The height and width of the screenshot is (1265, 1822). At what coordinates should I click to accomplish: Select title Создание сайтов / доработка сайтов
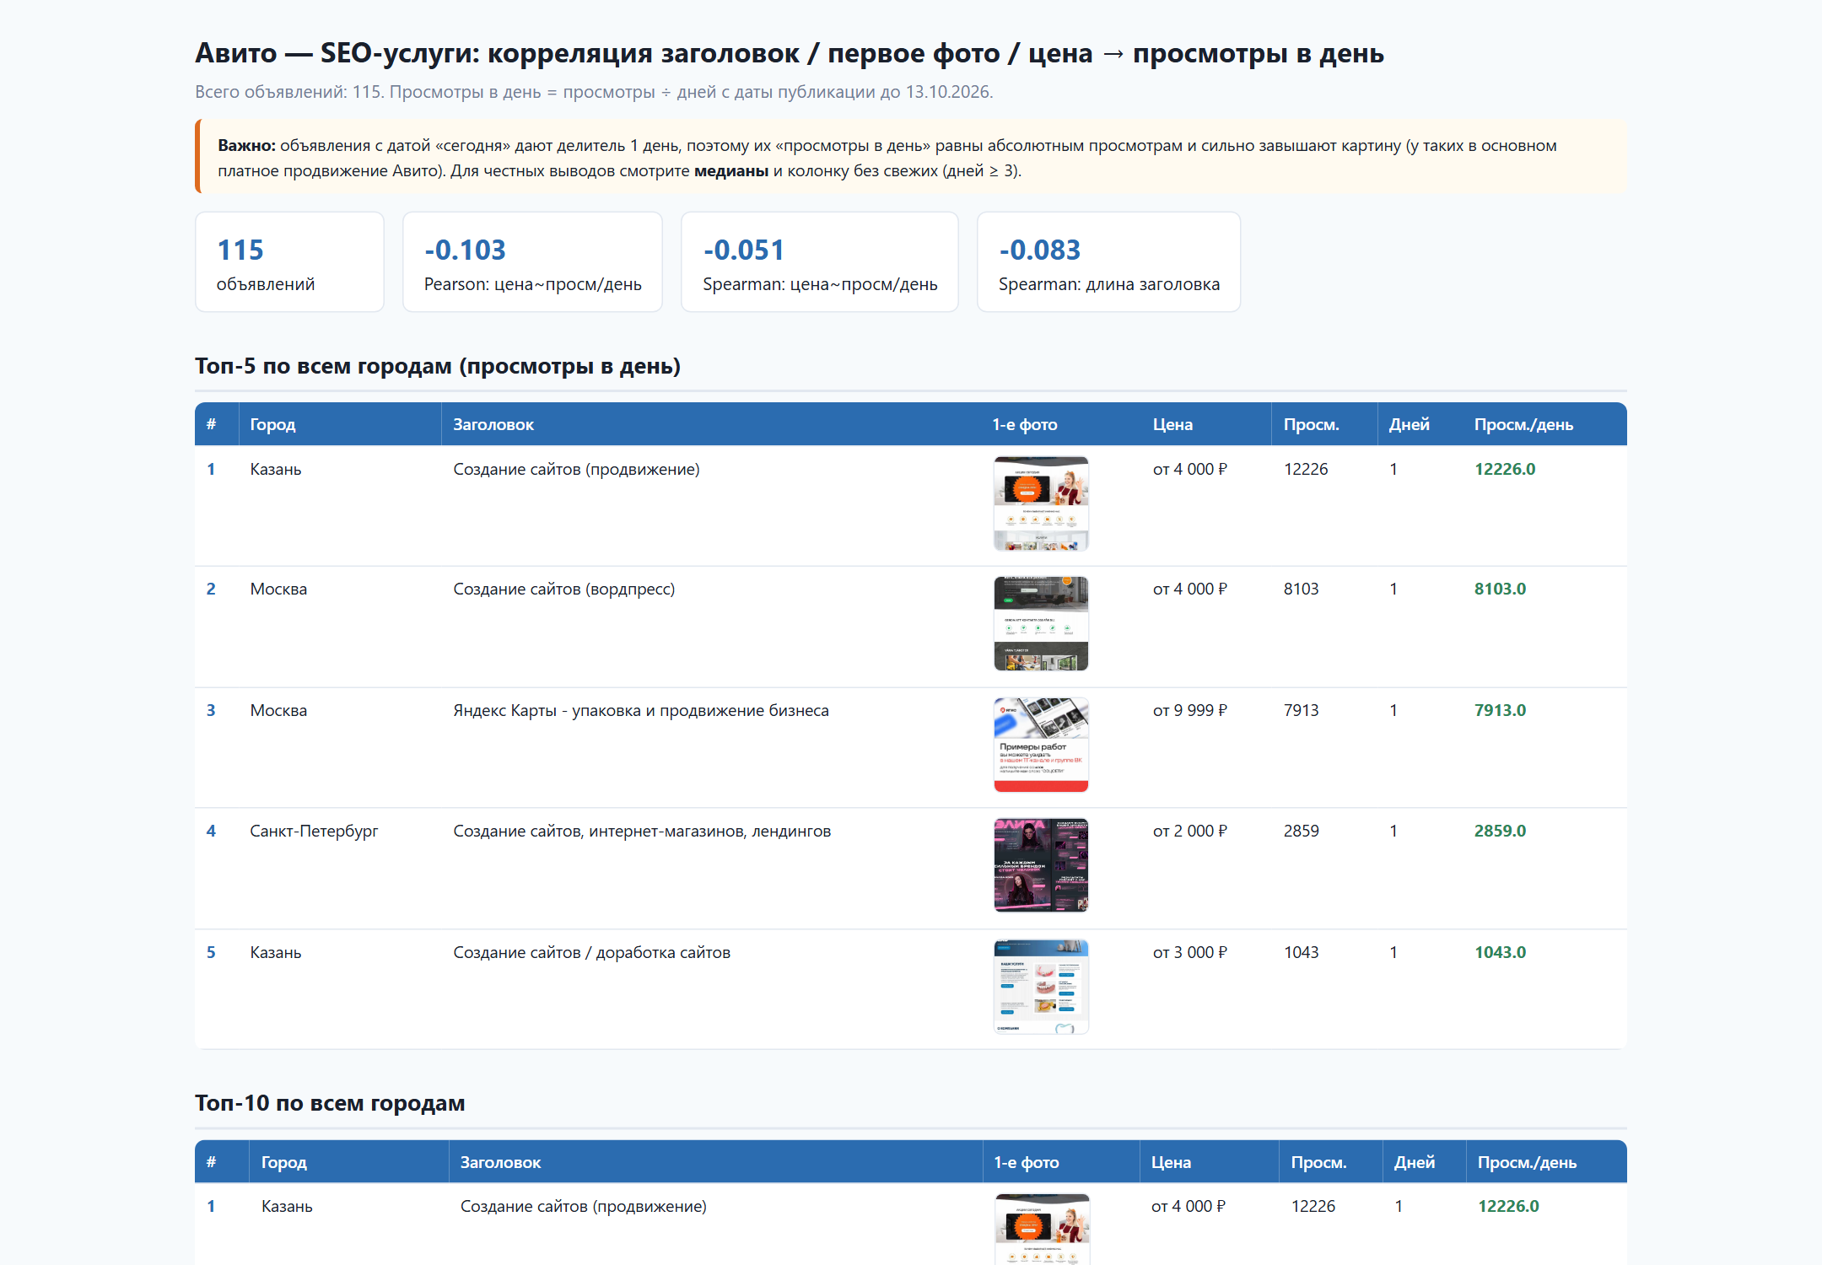(591, 952)
